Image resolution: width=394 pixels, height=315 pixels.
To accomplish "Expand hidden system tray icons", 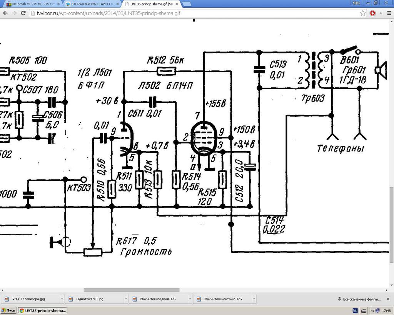I will point(372,311).
